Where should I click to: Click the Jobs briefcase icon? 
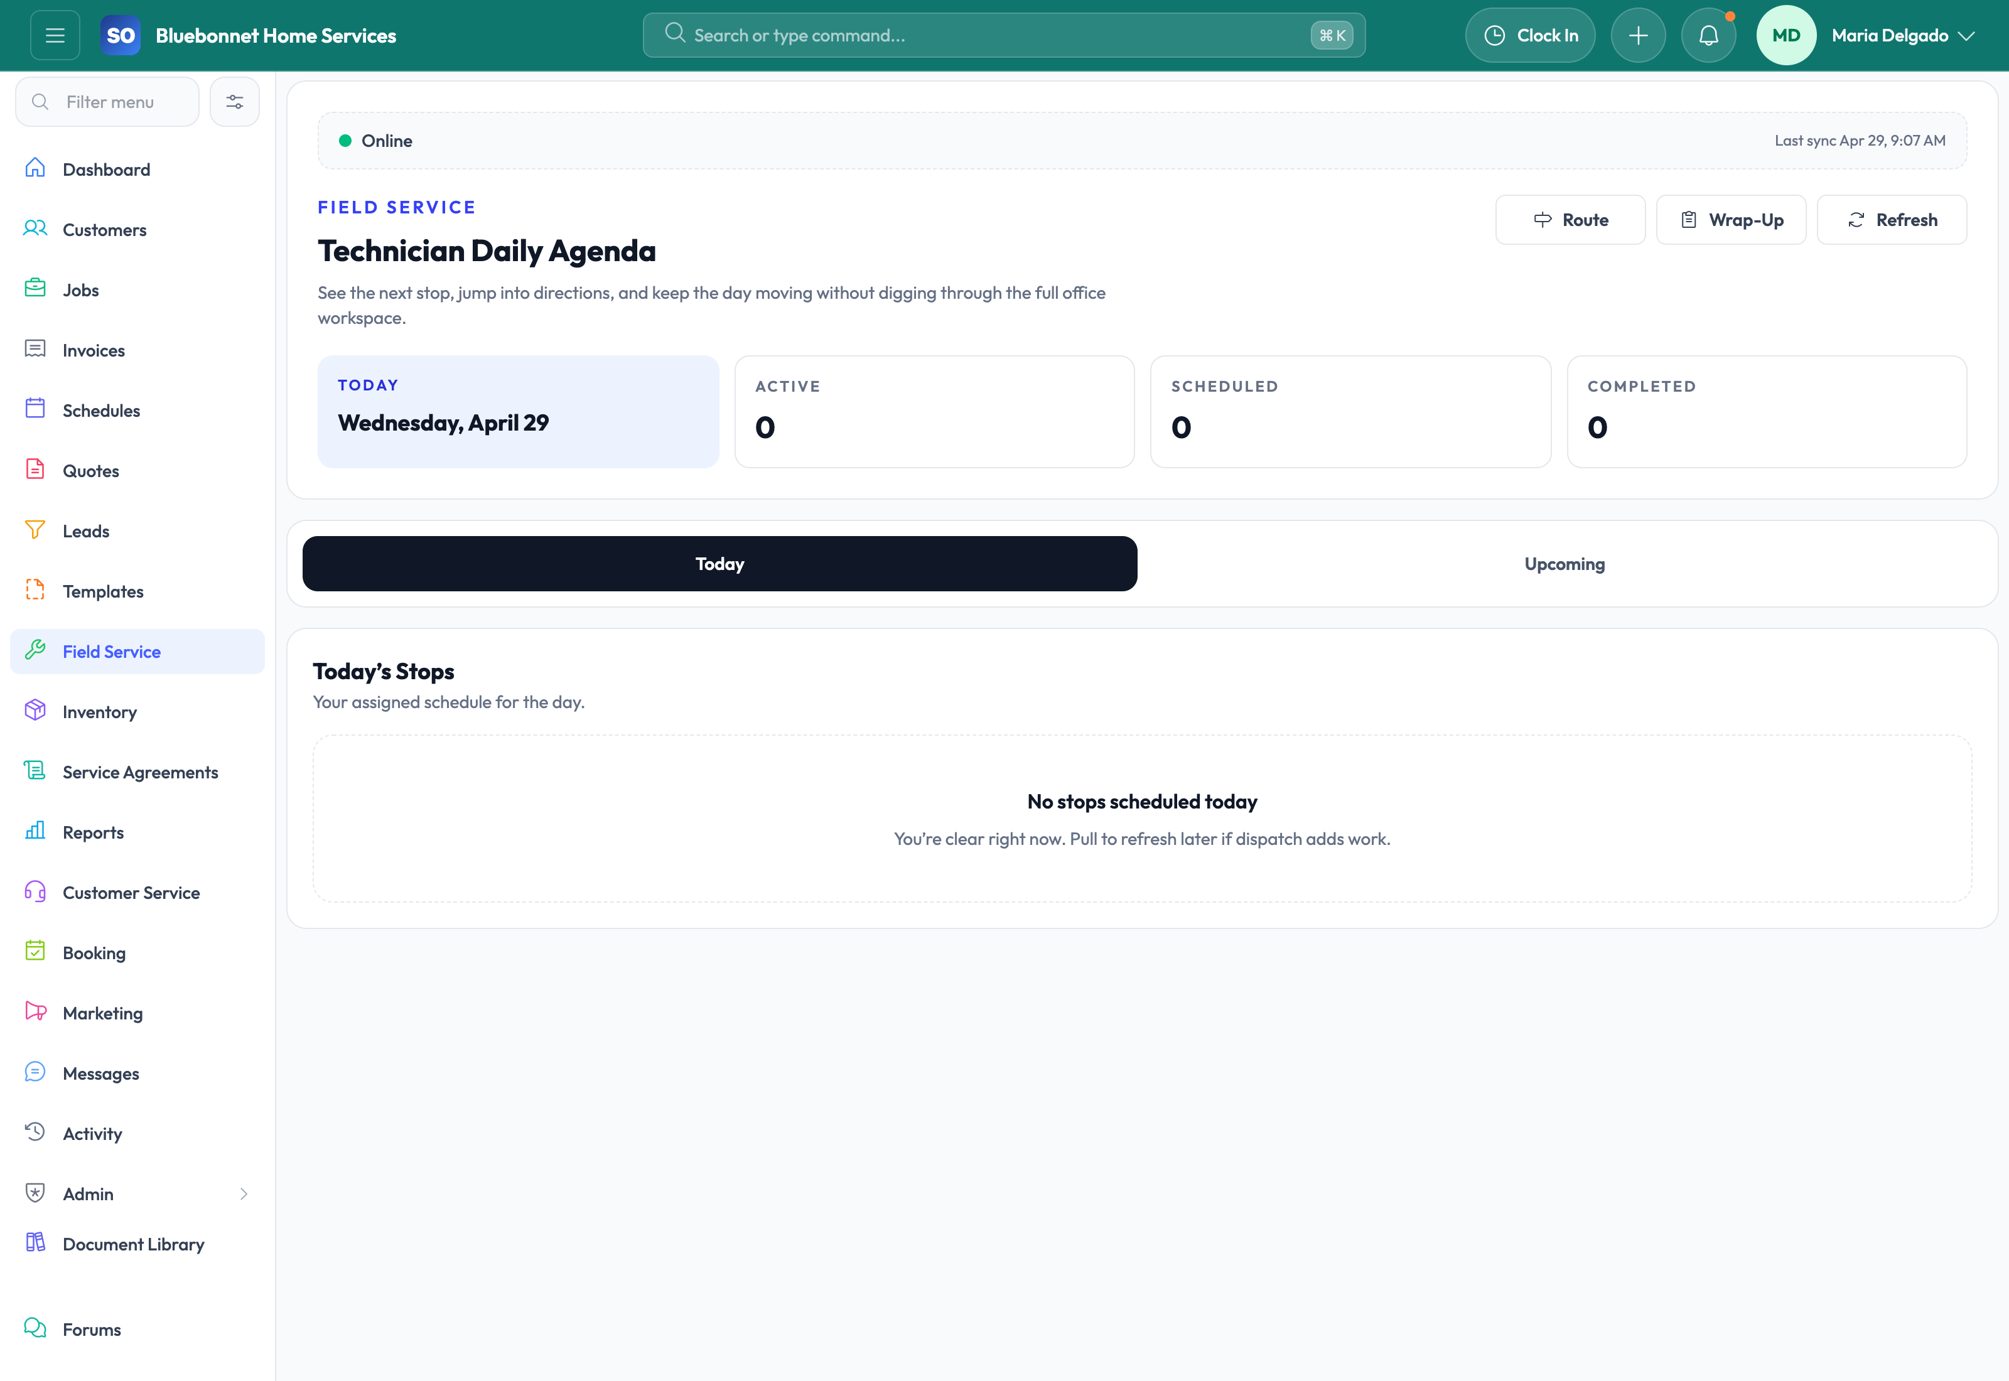(x=36, y=288)
